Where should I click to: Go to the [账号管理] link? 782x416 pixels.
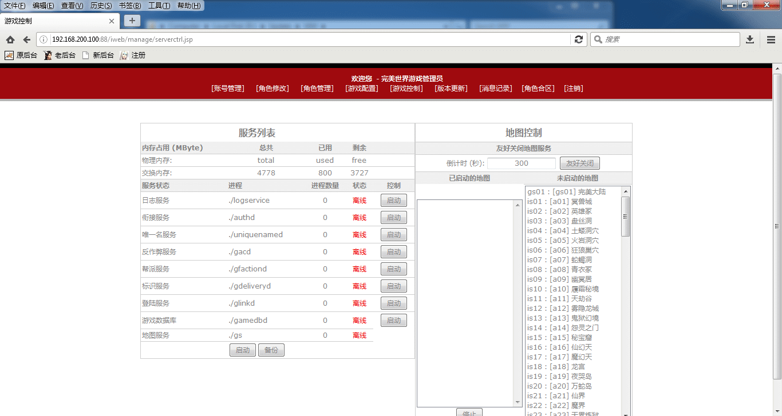[228, 89]
